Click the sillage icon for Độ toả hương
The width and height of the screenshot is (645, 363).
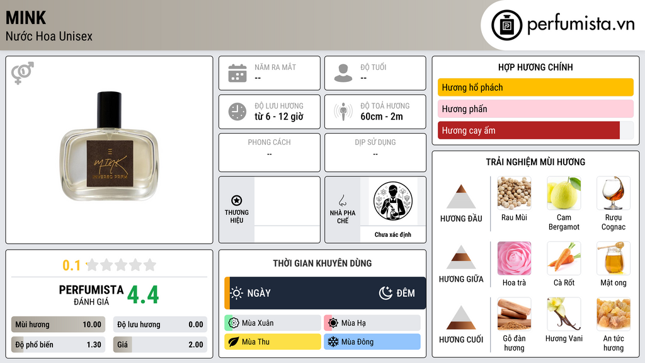[343, 112]
